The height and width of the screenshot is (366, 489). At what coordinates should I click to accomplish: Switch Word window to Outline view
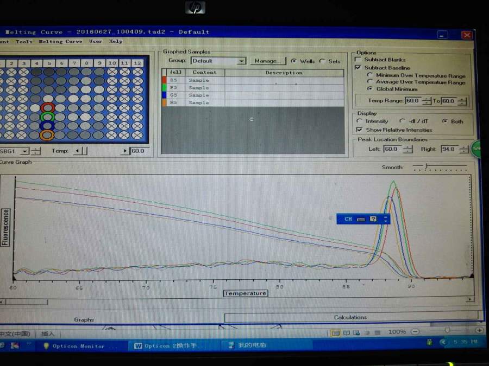[x=367, y=333]
